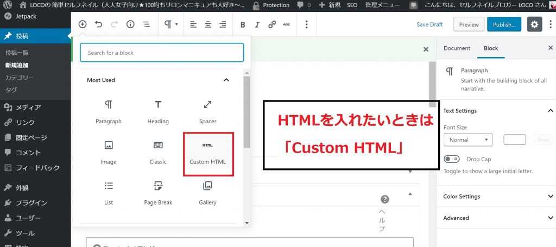This screenshot has width=556, height=247.
Task: Click the WordPress logo in admin bar
Action: pos(8,5)
